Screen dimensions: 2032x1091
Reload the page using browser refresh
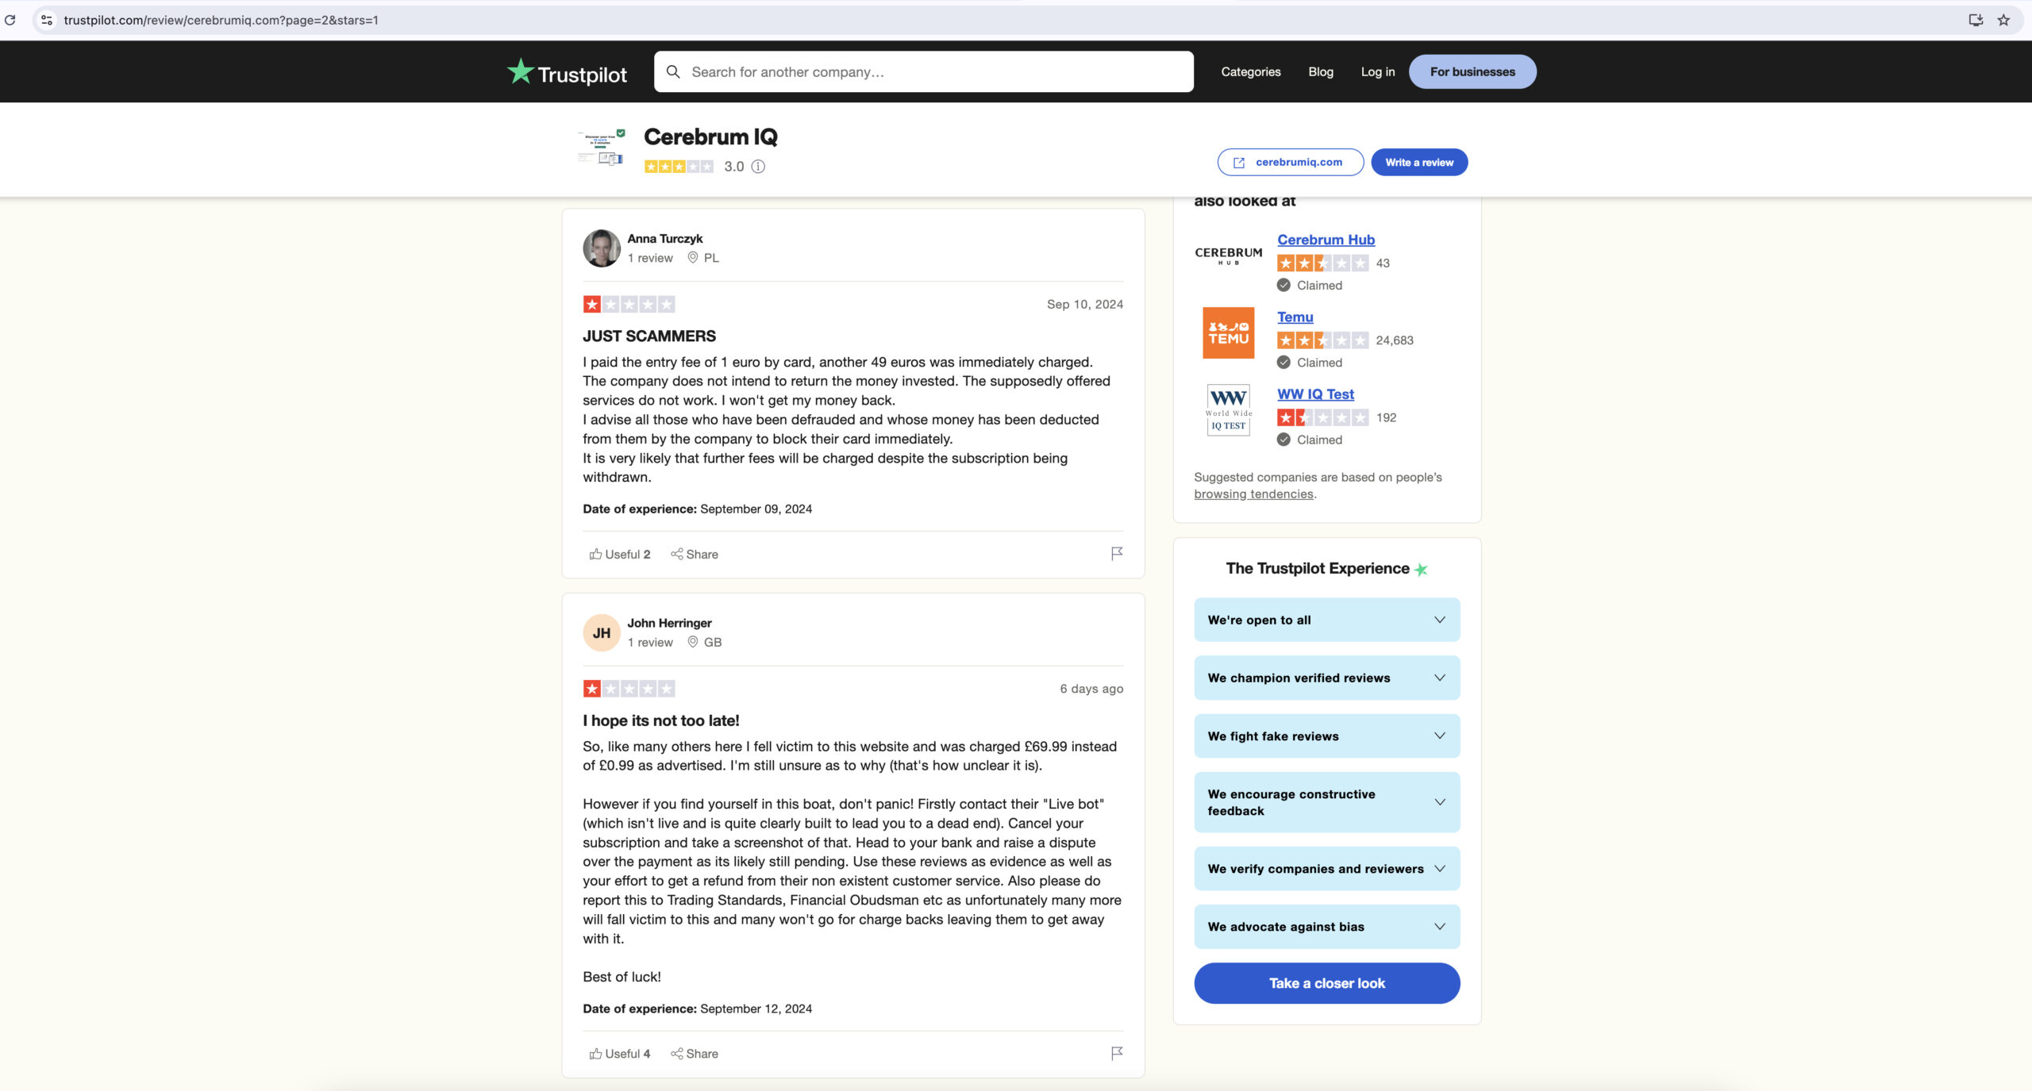(x=10, y=20)
